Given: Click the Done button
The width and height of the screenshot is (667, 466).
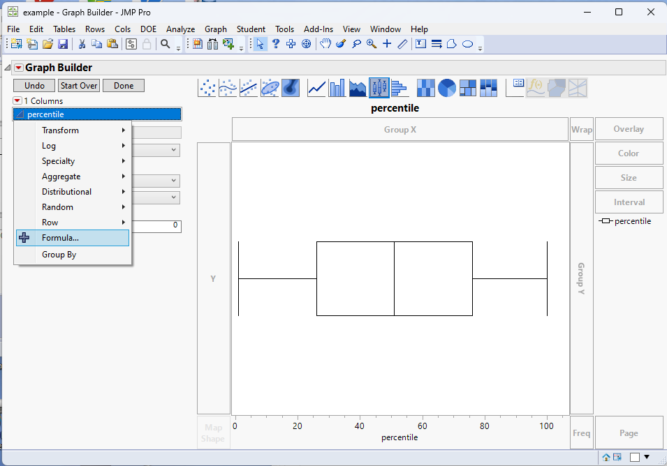Looking at the screenshot, I should point(124,85).
